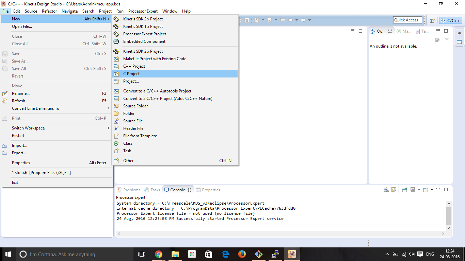Show hidden system tray icons

(387, 254)
